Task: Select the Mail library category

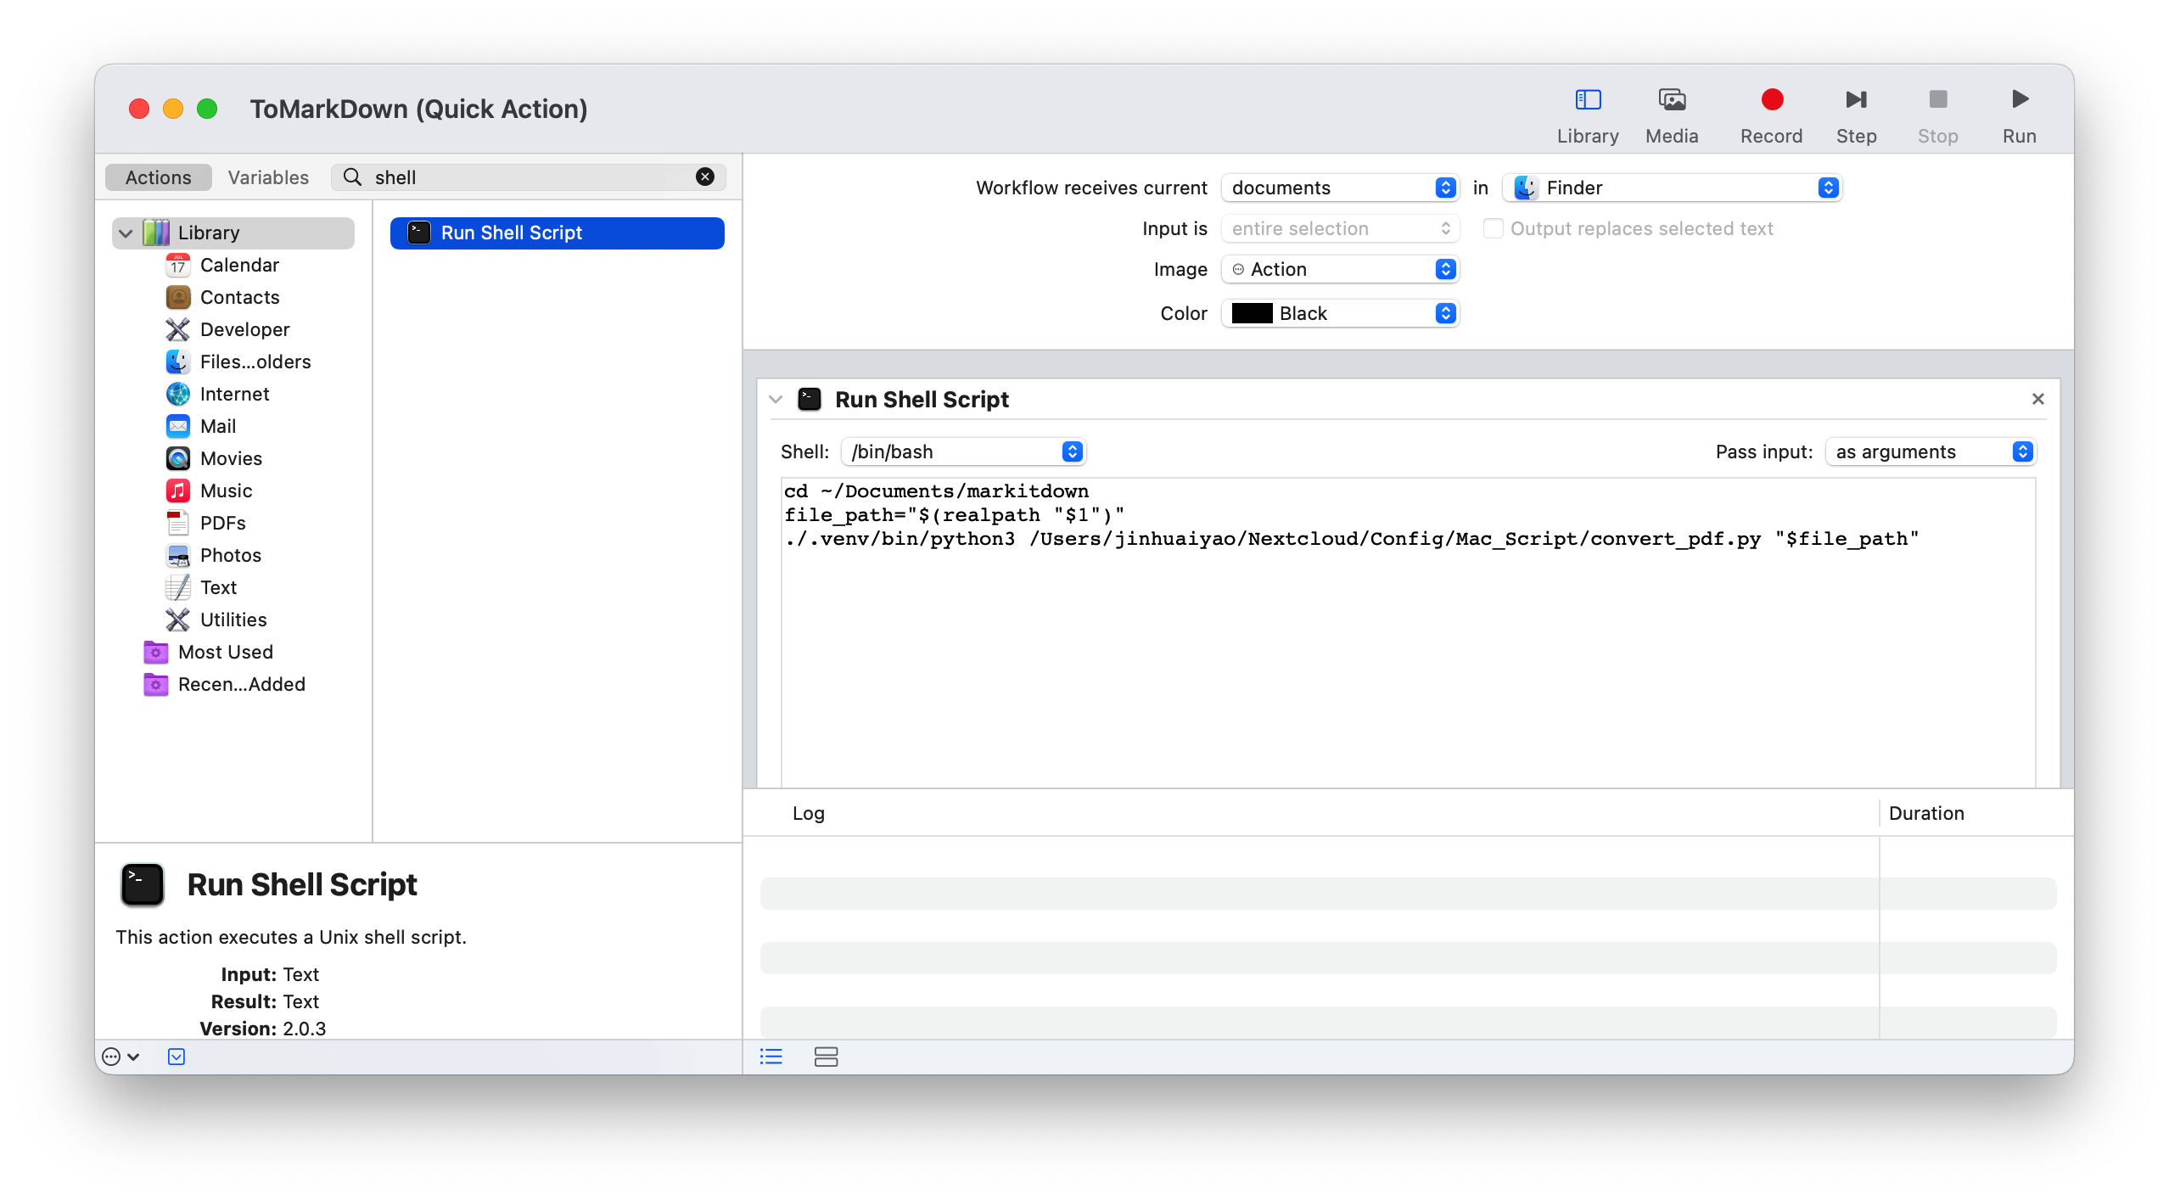Action: pyautogui.click(x=217, y=426)
